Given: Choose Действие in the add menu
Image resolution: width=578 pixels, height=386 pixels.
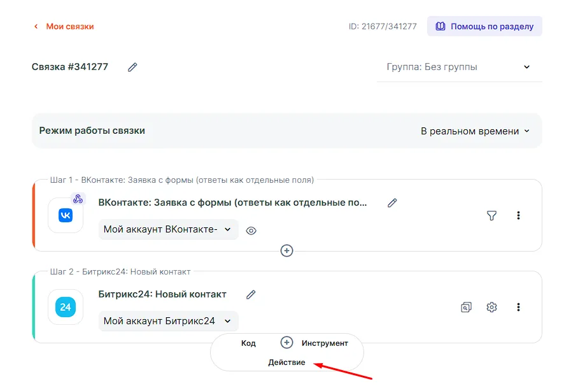Looking at the screenshot, I should click(x=286, y=362).
